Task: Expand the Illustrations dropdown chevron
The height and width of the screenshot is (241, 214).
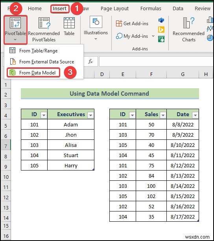Action: tap(96, 39)
